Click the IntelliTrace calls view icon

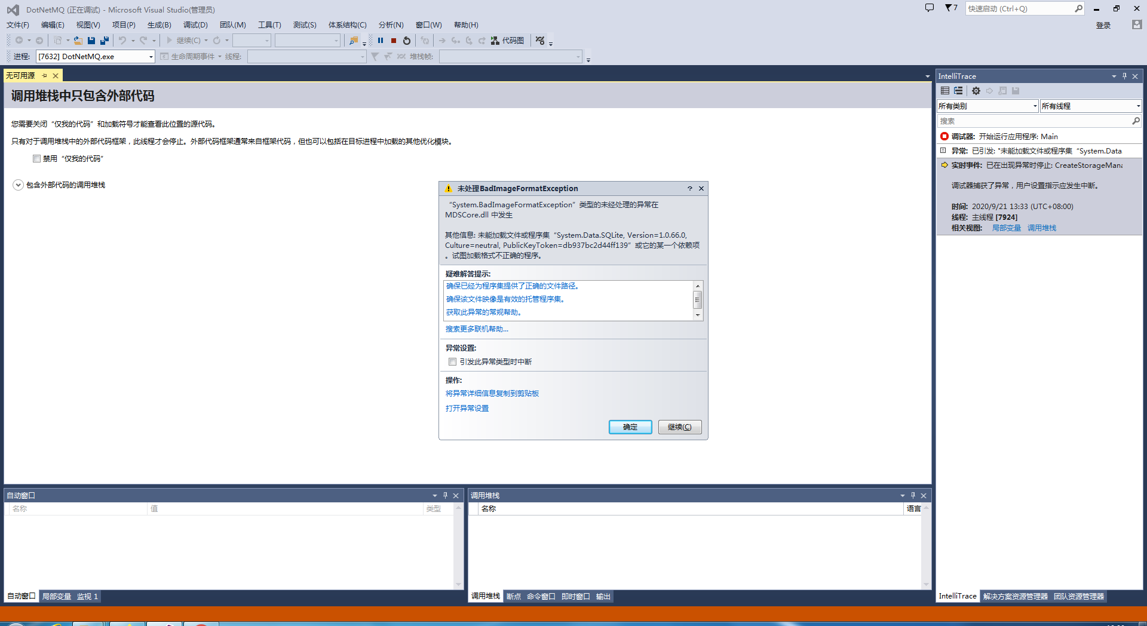coord(958,91)
